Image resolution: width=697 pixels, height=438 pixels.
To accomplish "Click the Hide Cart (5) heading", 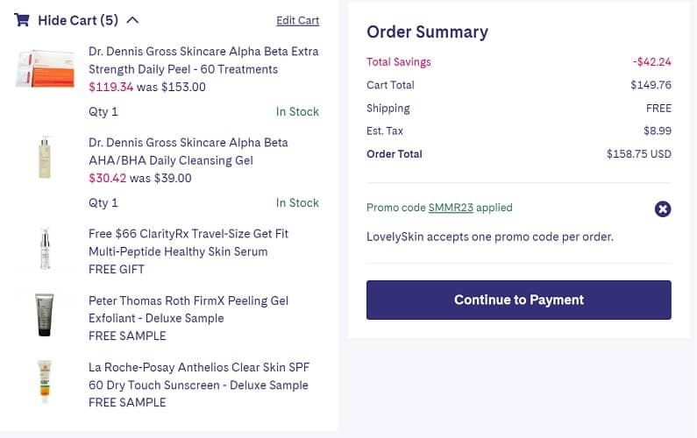I will [78, 20].
